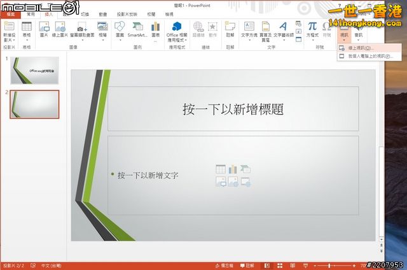Click the 頁首及頁尾 header and footer icon
Viewport: 407px width, 270px height.
(266, 29)
